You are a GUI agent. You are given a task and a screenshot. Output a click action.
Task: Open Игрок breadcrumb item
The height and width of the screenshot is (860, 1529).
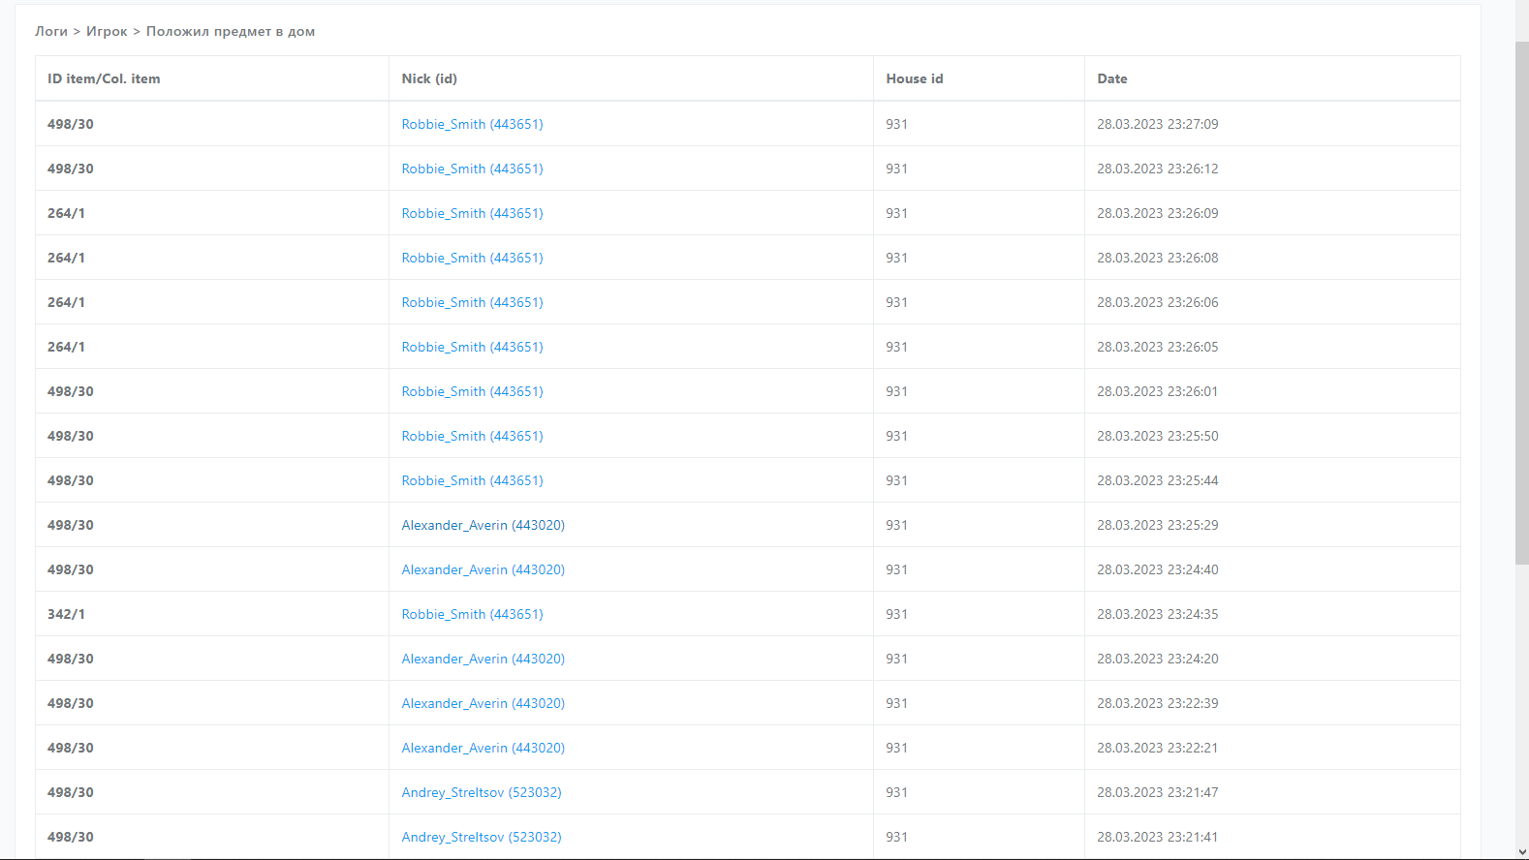click(107, 31)
